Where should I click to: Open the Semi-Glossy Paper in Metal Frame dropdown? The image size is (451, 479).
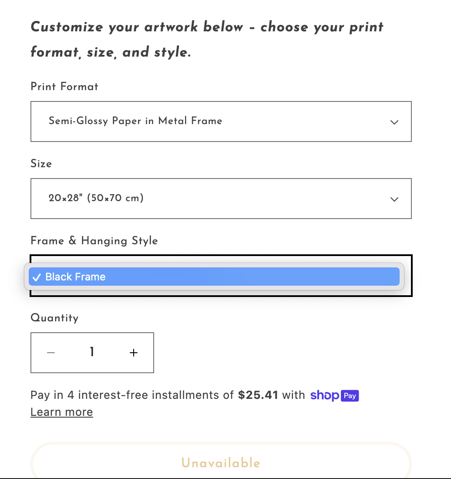coord(221,121)
